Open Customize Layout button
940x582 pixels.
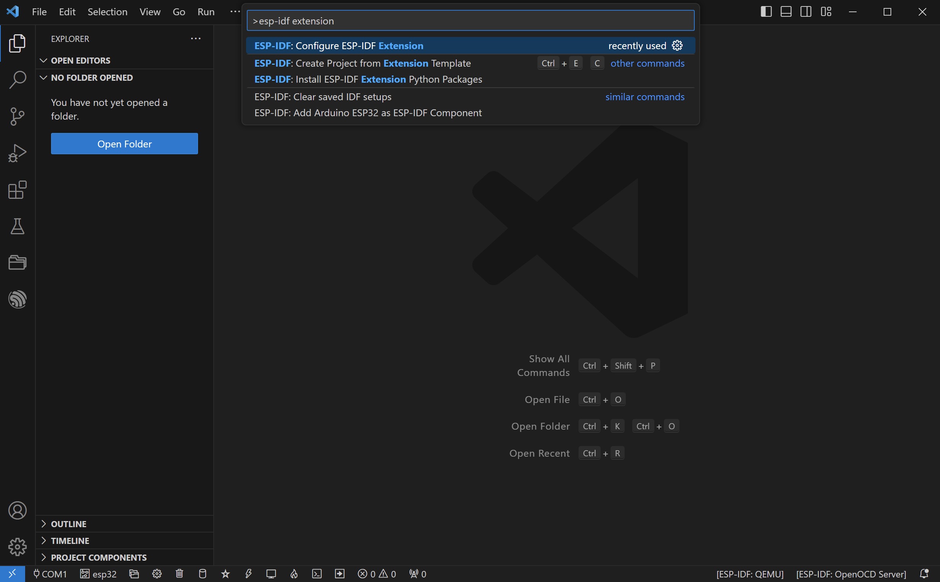(826, 11)
